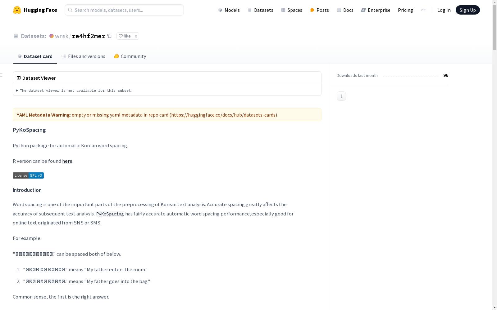Click the text 'Downloads last month'

coord(357,75)
